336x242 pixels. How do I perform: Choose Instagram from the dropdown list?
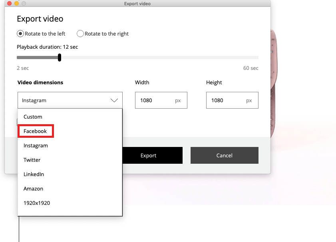tap(70, 145)
